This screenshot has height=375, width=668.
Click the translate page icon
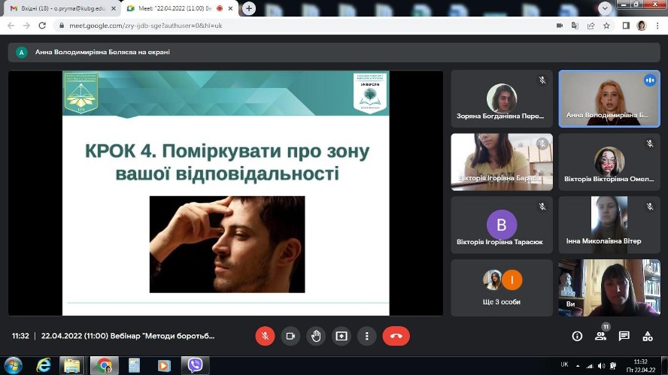(x=575, y=26)
